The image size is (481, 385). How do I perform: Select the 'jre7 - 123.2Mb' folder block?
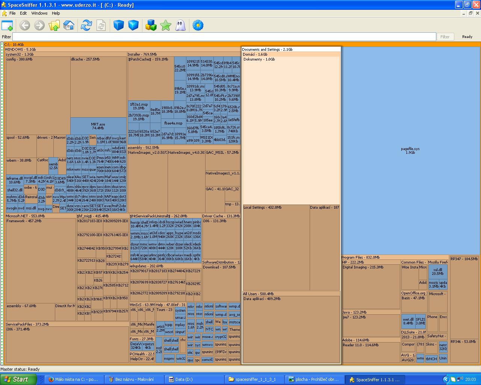pyautogui.click(x=371, y=326)
